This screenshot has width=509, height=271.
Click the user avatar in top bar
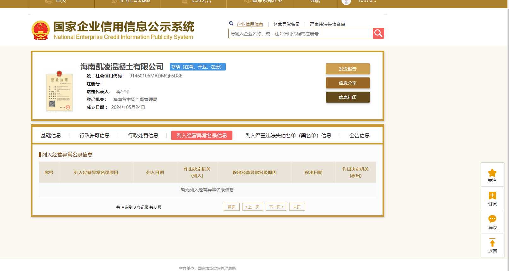tap(346, 2)
